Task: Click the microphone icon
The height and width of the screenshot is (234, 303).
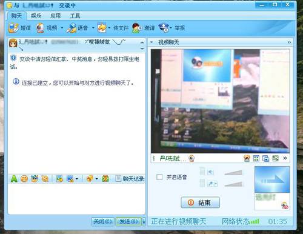Action: pyautogui.click(x=211, y=184)
